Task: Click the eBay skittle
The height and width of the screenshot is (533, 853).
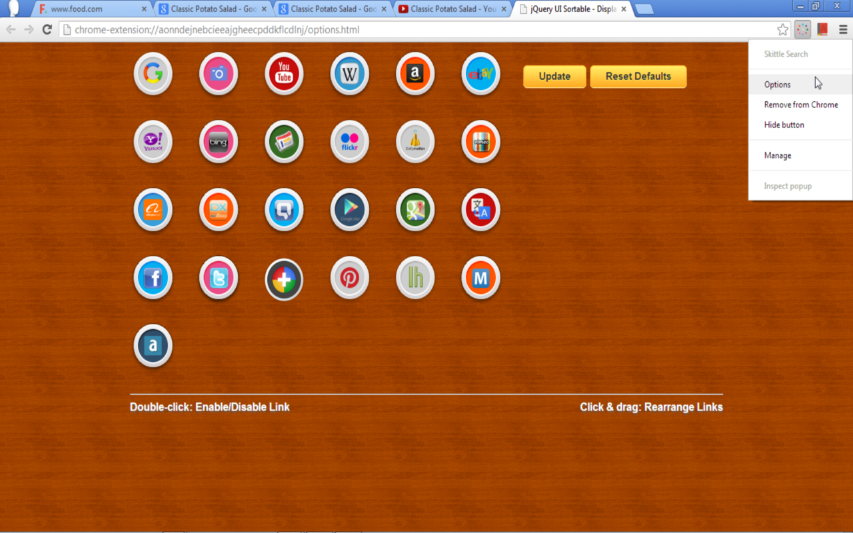Action: pyautogui.click(x=480, y=73)
